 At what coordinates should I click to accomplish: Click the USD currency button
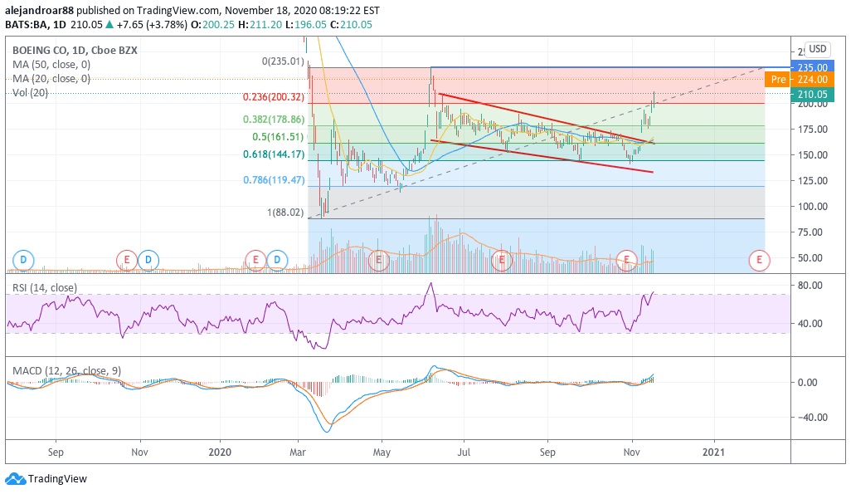click(x=817, y=49)
